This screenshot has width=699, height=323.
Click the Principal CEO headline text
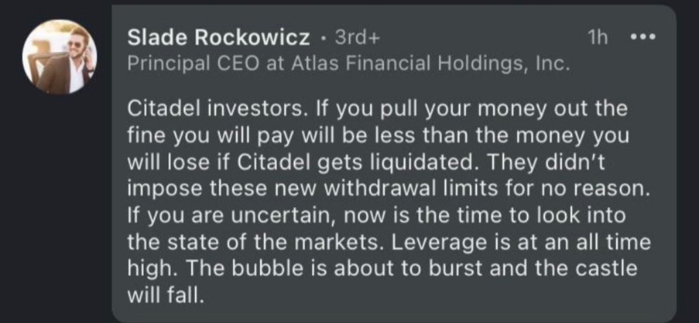coord(349,64)
